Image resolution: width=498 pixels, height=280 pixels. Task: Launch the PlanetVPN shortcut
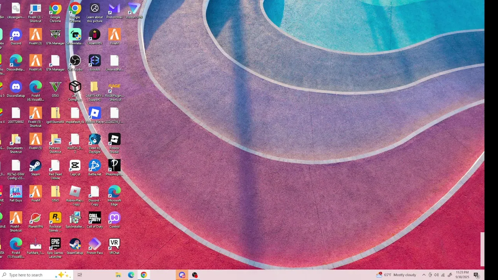pyautogui.click(x=35, y=220)
